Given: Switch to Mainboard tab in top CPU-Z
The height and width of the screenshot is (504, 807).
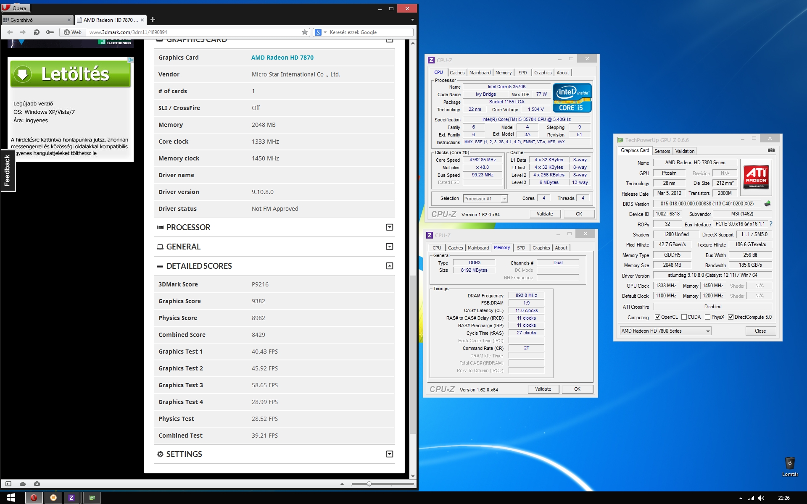Looking at the screenshot, I should (x=480, y=73).
